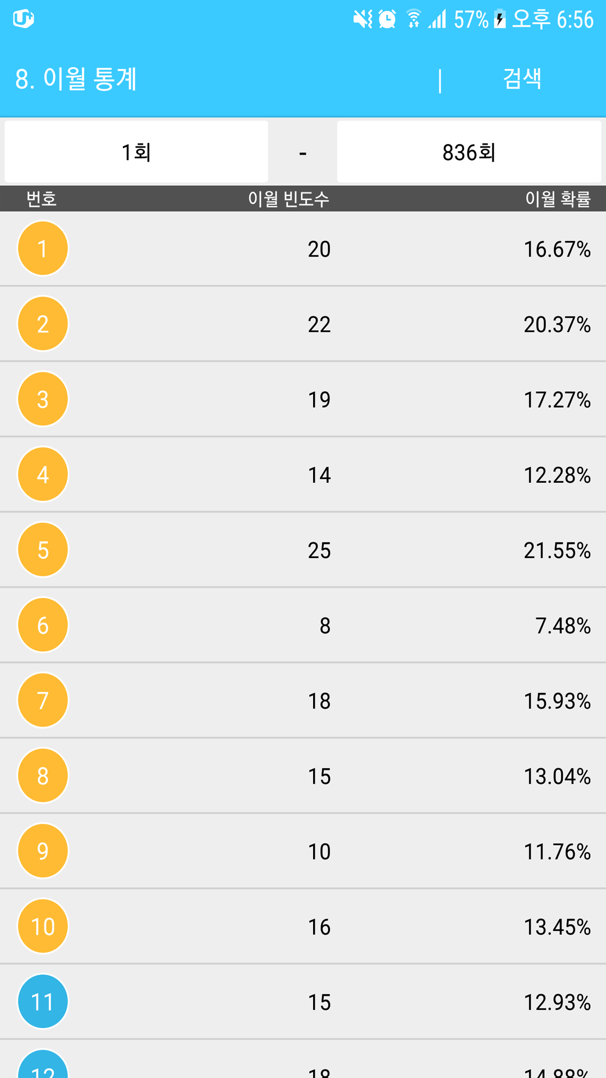The image size is (606, 1078).
Task: Open the end round selector showing 836회
Action: point(469,152)
